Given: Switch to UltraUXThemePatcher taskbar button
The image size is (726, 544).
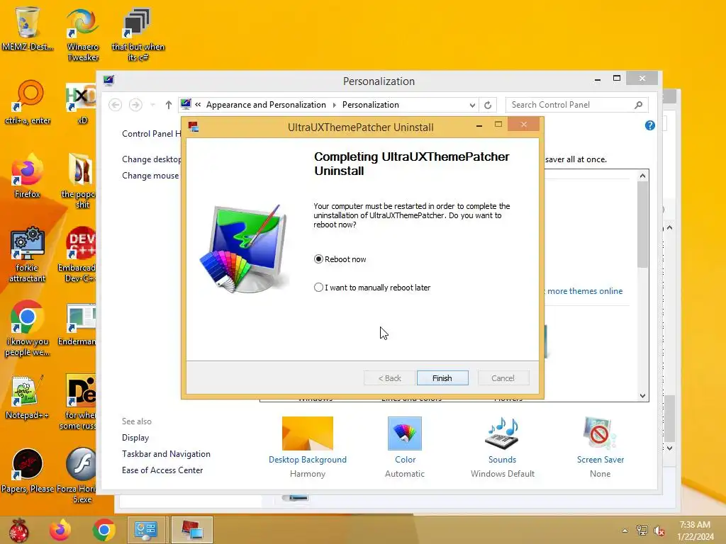Looking at the screenshot, I should click(191, 530).
